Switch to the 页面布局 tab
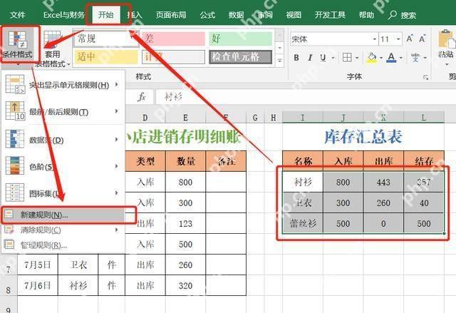This screenshot has width=456, height=313. (171, 15)
